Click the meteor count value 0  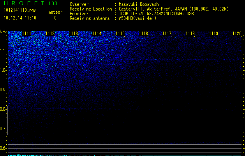tap(55, 18)
